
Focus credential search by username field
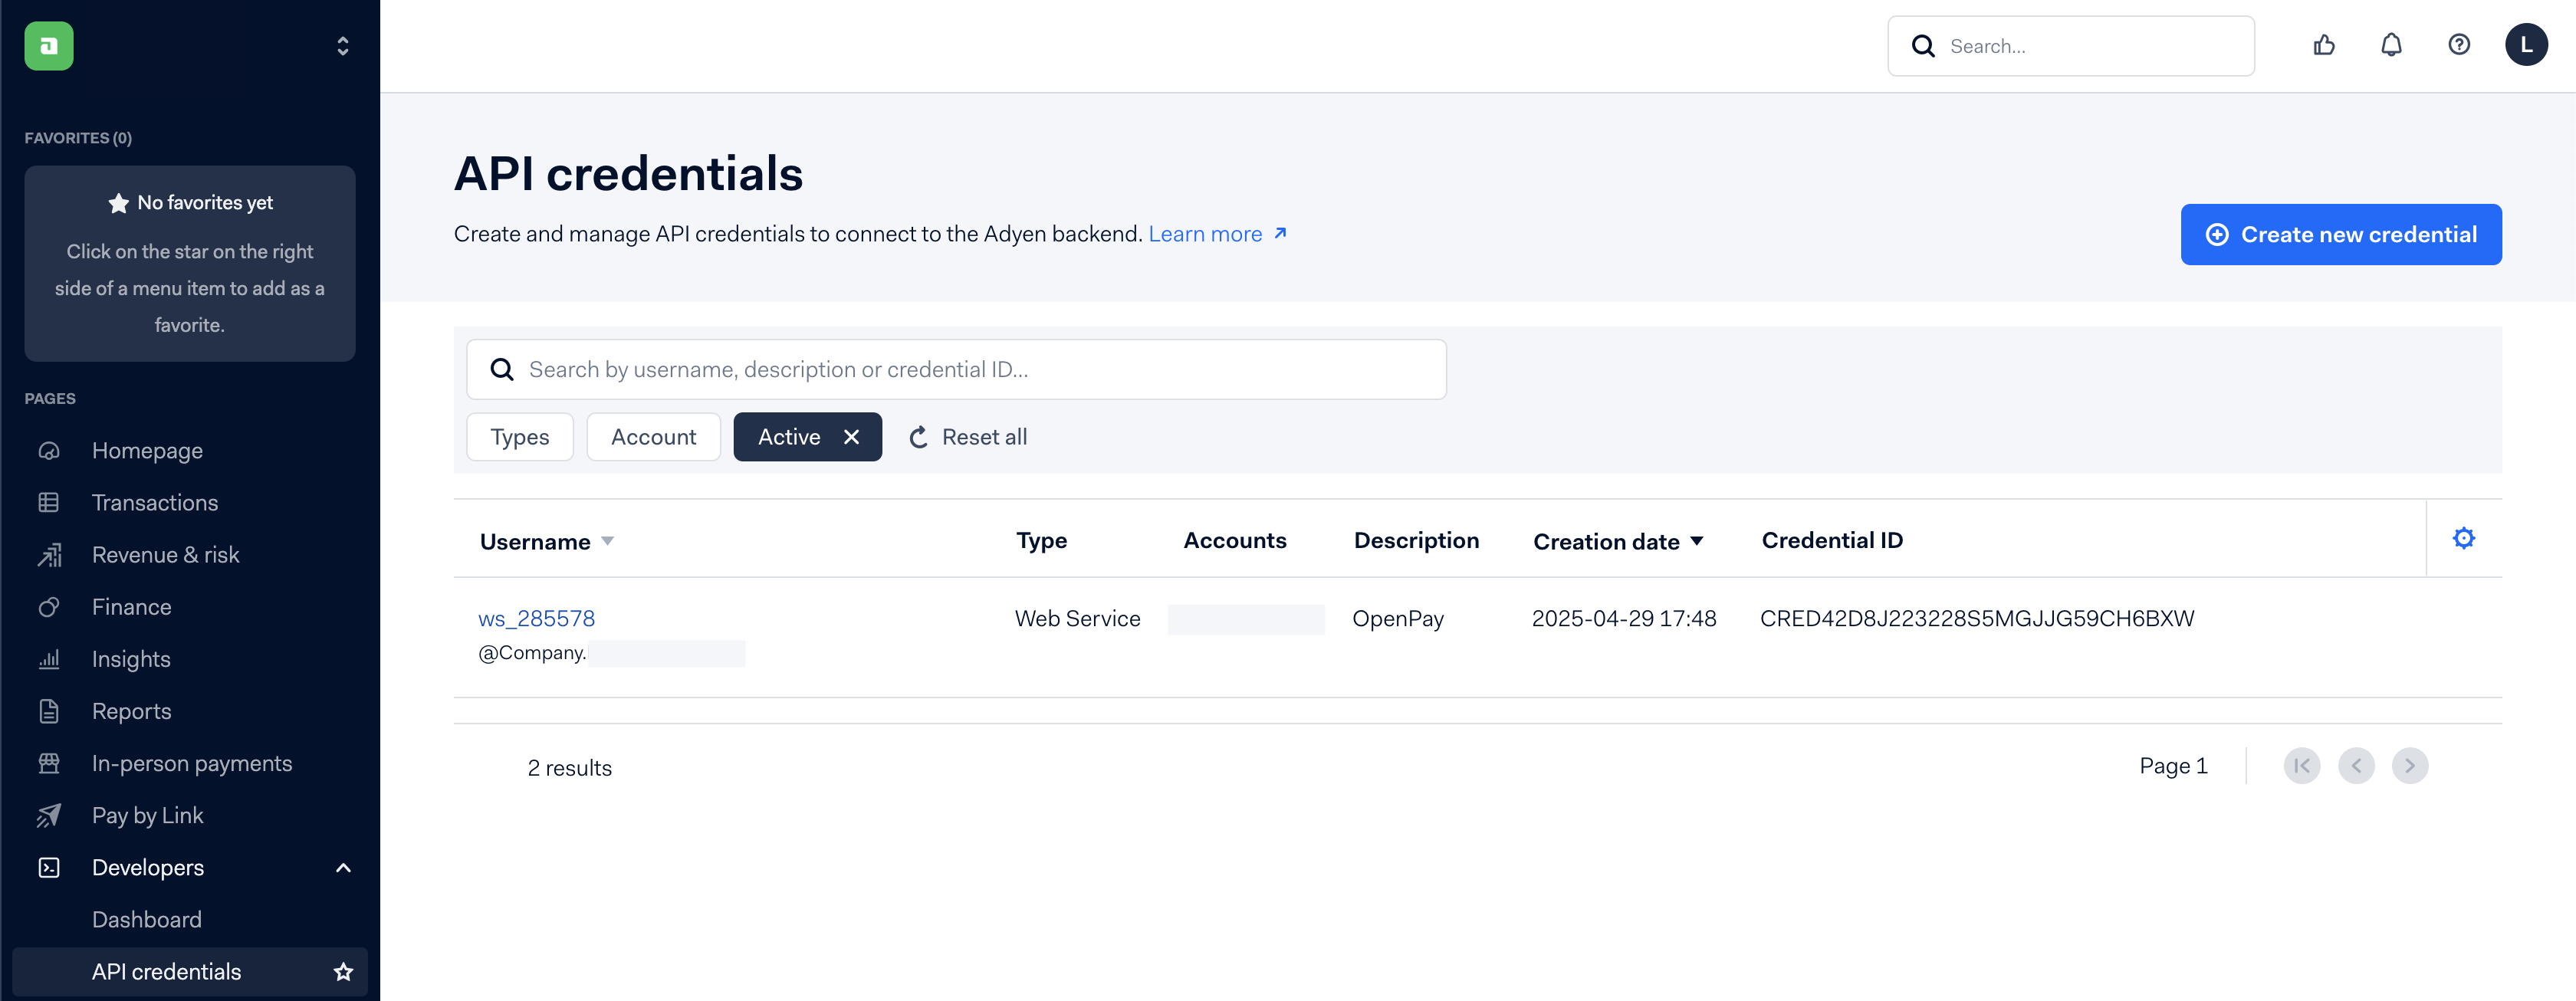(x=956, y=369)
